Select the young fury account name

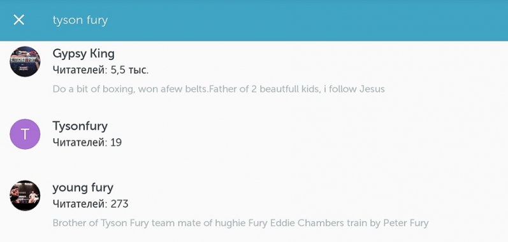click(83, 188)
